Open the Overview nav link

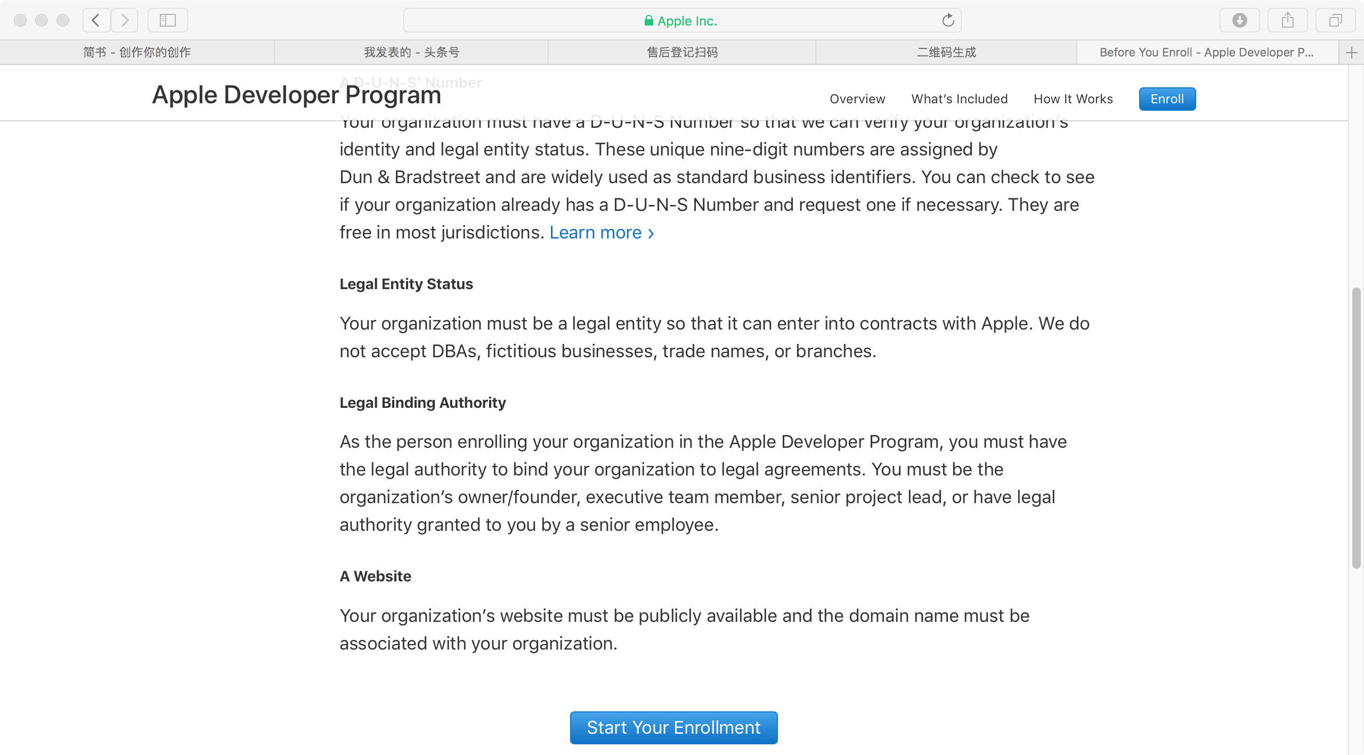(x=857, y=99)
